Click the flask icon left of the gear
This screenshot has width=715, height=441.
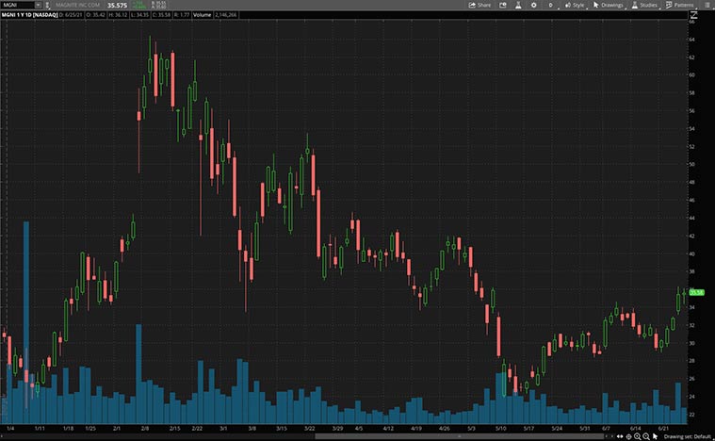(517, 5)
